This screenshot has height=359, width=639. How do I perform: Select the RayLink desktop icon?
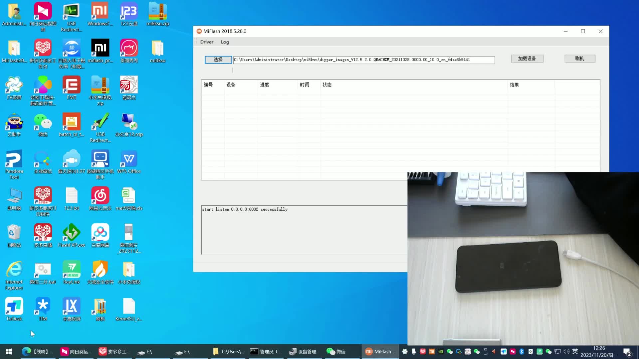click(72, 273)
